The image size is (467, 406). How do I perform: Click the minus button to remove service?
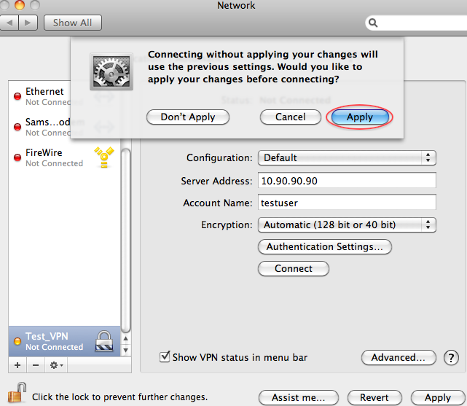35,364
